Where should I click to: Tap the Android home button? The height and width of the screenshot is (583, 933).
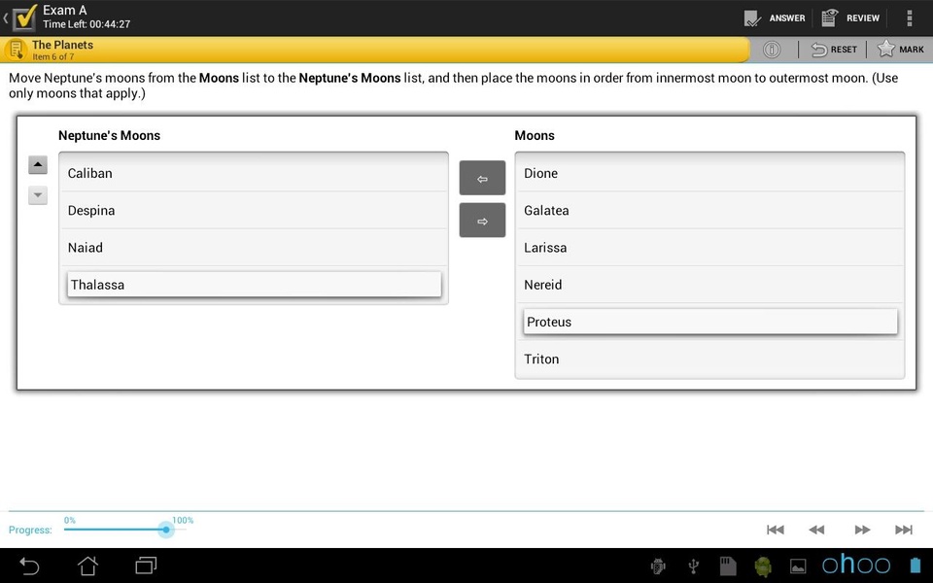click(88, 566)
